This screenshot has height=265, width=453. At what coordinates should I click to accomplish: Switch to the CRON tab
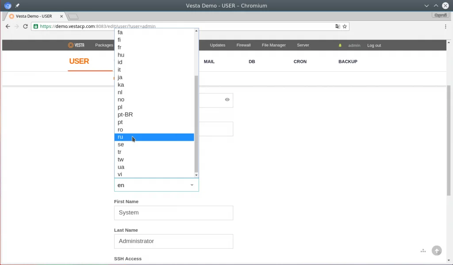click(x=300, y=61)
